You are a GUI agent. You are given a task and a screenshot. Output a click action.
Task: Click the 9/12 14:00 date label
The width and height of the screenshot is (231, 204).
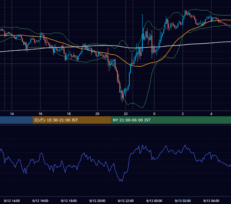12,201
